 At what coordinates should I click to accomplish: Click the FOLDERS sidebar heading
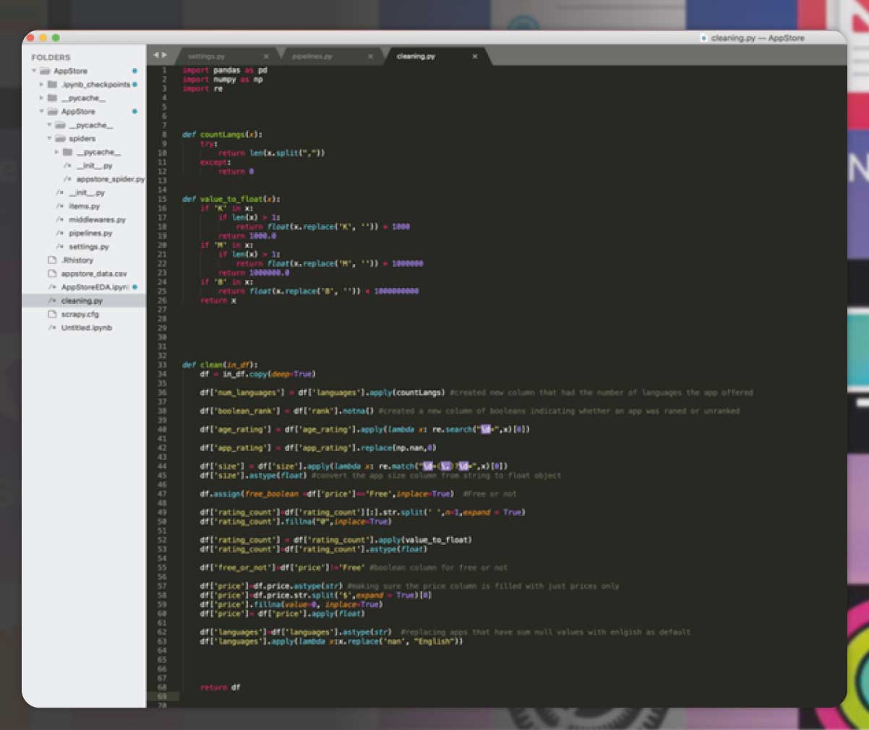tap(51, 57)
